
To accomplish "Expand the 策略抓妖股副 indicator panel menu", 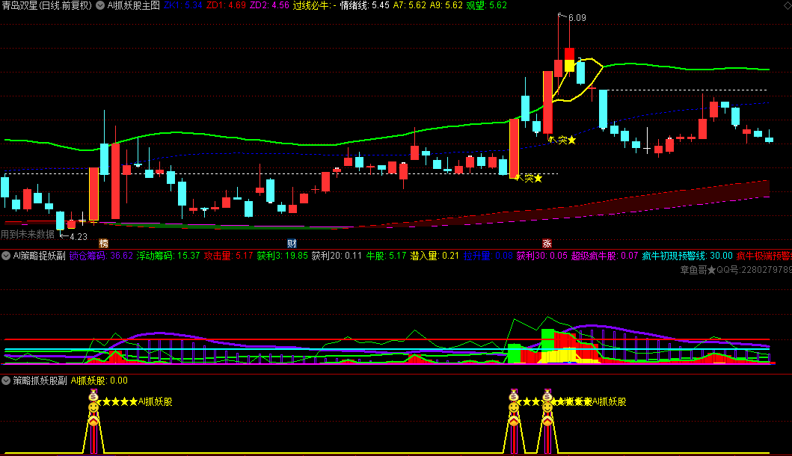I will [5, 380].
